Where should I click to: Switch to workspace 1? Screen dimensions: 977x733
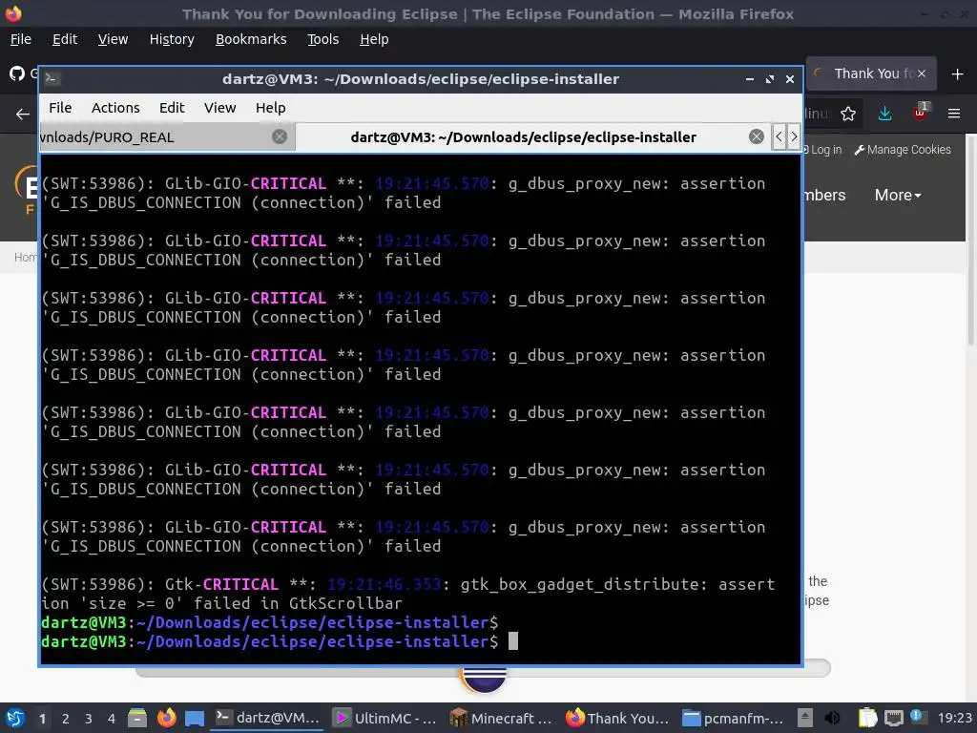click(x=42, y=719)
